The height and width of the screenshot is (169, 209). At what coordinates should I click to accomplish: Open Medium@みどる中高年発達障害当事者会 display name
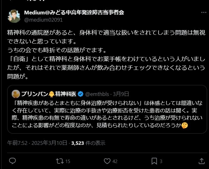click(x=74, y=13)
